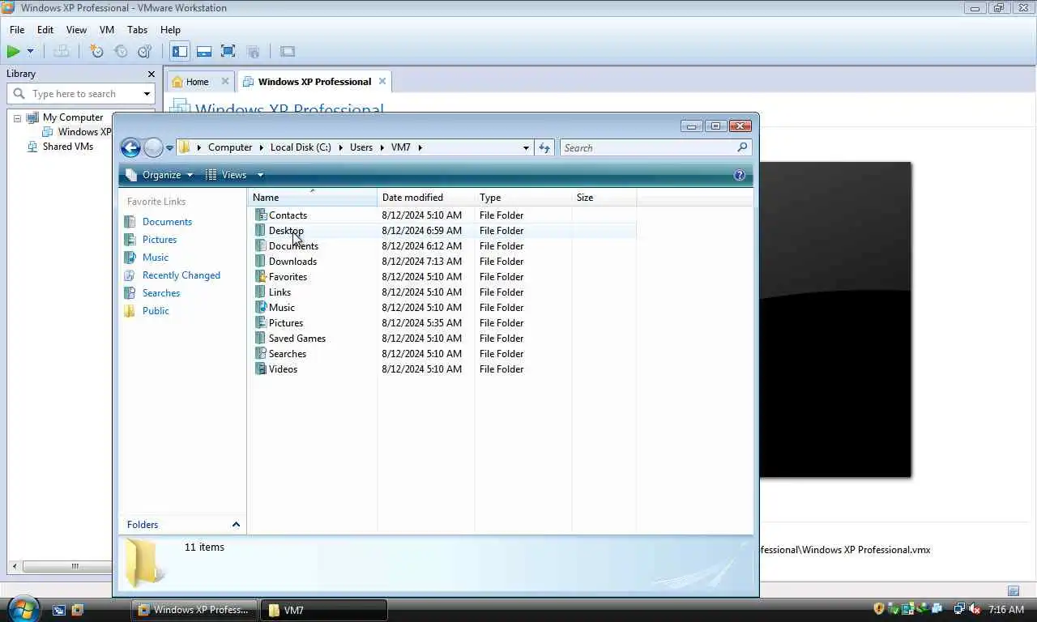The height and width of the screenshot is (622, 1037).
Task: Open the Organize dropdown menu
Action: pos(160,175)
